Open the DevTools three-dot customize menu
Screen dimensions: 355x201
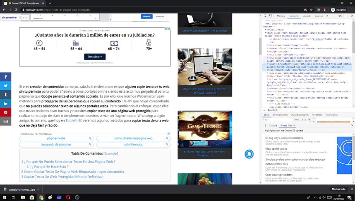click(x=347, y=16)
